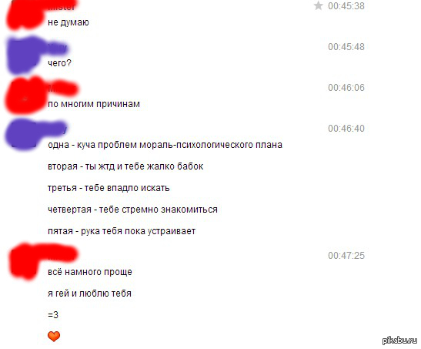421x349 pixels.
Task: Select the message 'четвертая - тебе стремно знакомиться'
Action: pos(132,210)
